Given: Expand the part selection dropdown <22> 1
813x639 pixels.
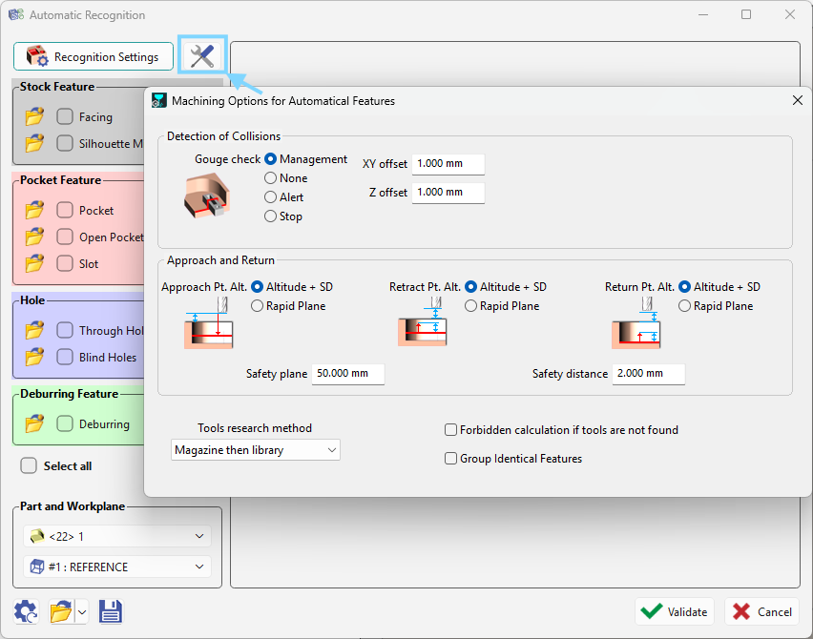Looking at the screenshot, I should click(115, 537).
